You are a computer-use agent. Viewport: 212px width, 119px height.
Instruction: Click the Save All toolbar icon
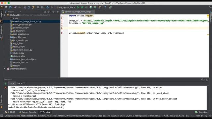6,7
